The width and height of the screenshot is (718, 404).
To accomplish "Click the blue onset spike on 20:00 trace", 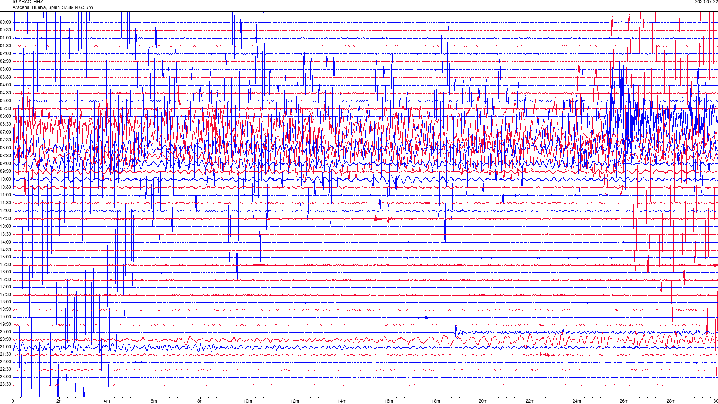I will [456, 331].
